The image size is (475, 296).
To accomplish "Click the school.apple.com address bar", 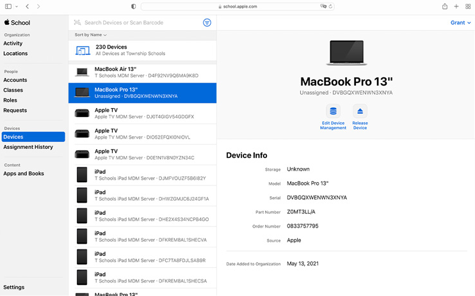I will pyautogui.click(x=237, y=6).
